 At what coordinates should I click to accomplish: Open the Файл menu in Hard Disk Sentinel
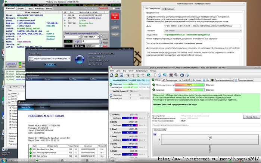pyautogui.click(x=112, y=71)
